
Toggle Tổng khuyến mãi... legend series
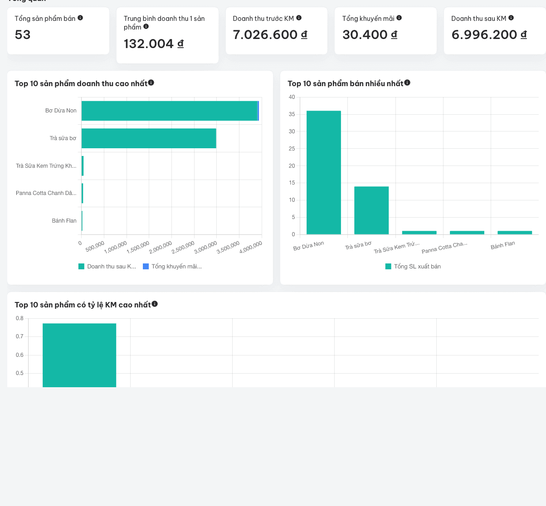[x=172, y=266]
